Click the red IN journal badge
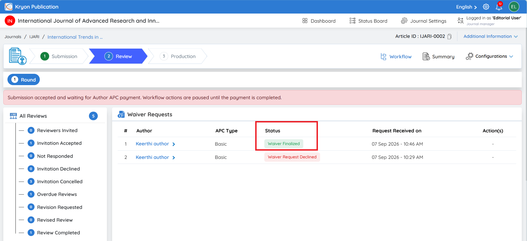The width and height of the screenshot is (527, 241). [10, 21]
